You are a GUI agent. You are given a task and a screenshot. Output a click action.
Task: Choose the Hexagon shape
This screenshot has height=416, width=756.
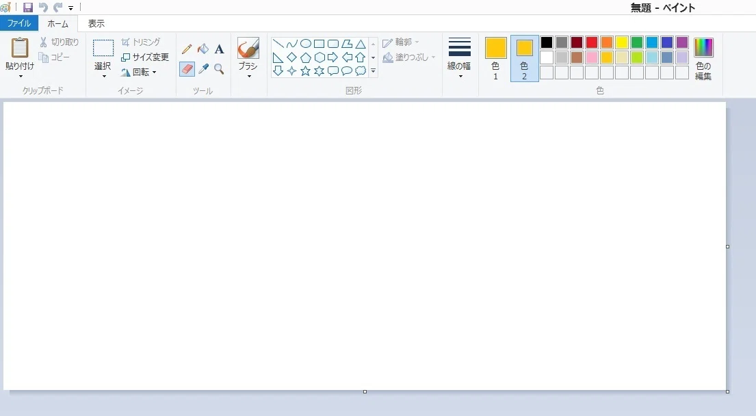click(x=320, y=58)
